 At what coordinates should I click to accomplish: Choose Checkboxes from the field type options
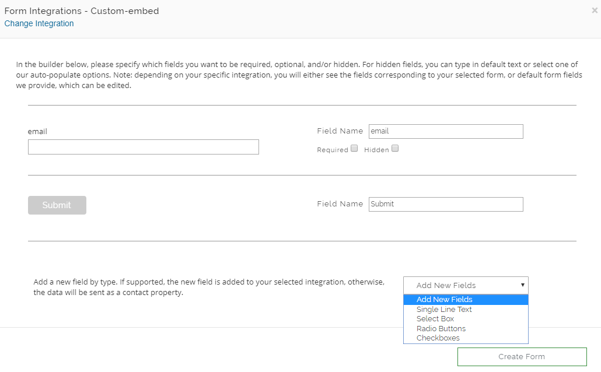(438, 338)
